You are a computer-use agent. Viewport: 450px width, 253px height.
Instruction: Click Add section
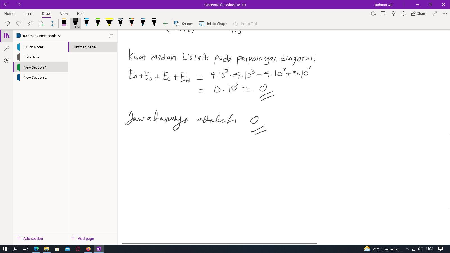click(30, 238)
